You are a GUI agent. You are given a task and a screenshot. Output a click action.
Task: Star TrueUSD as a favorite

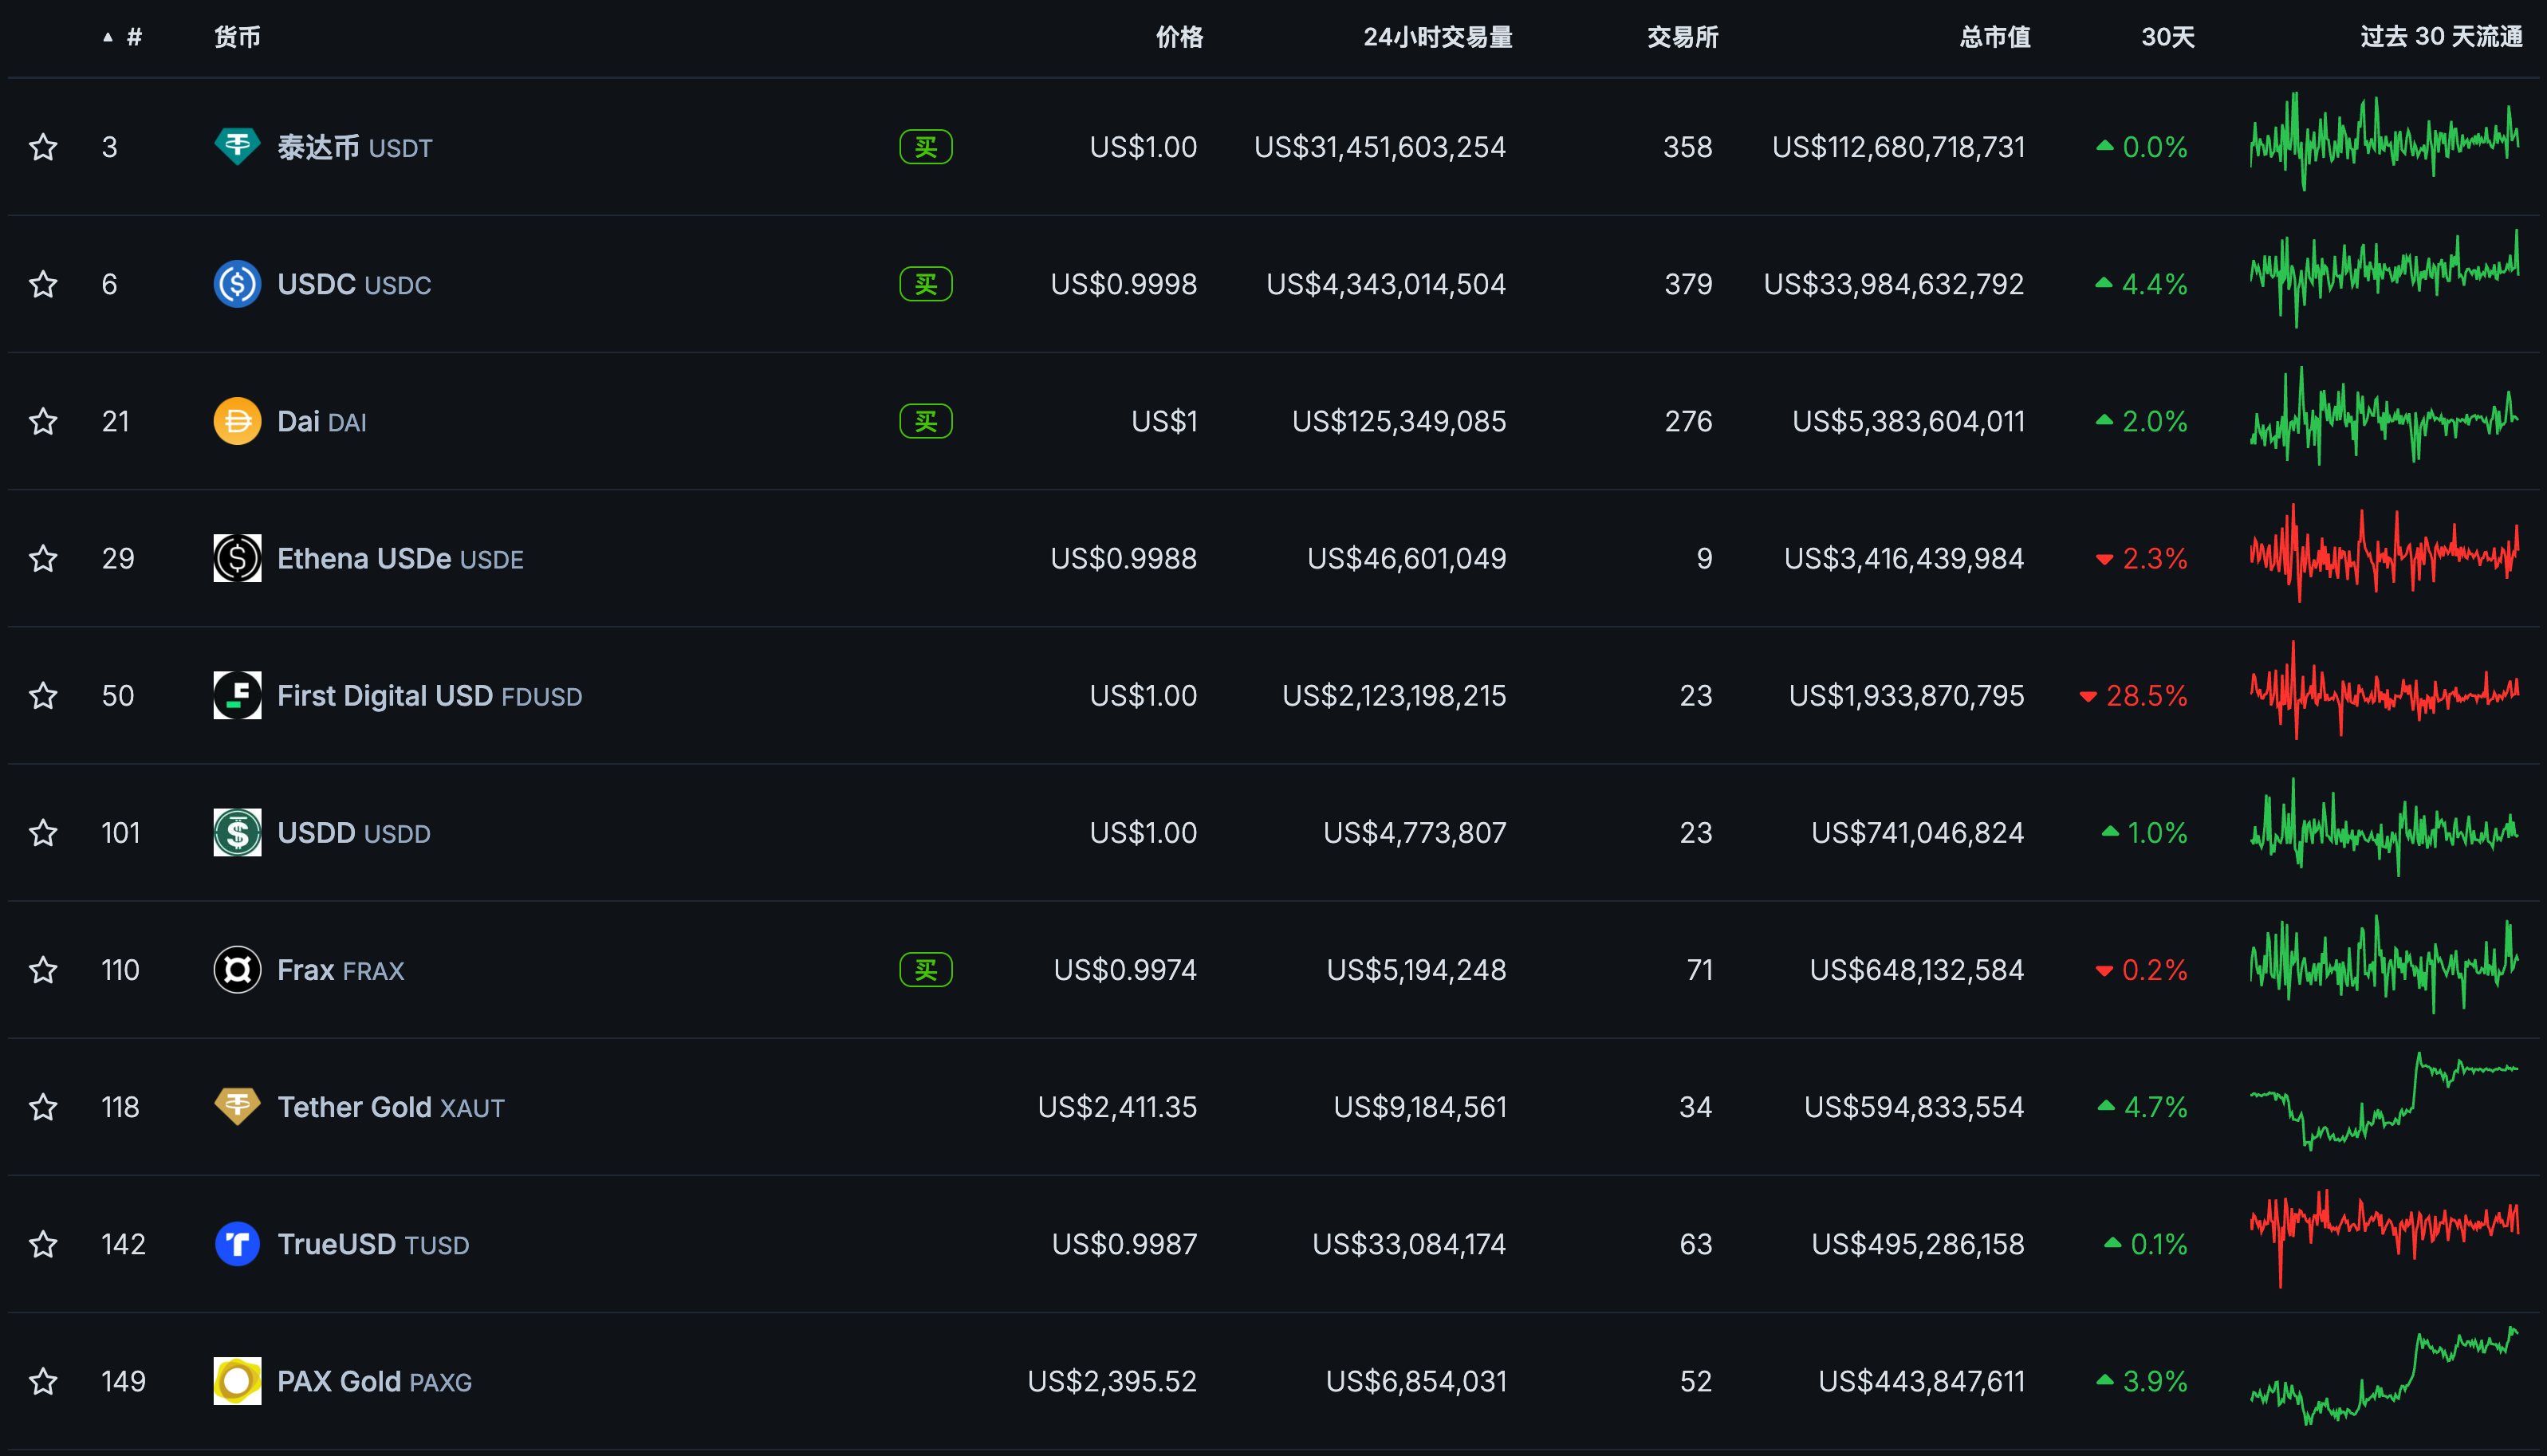[x=43, y=1244]
